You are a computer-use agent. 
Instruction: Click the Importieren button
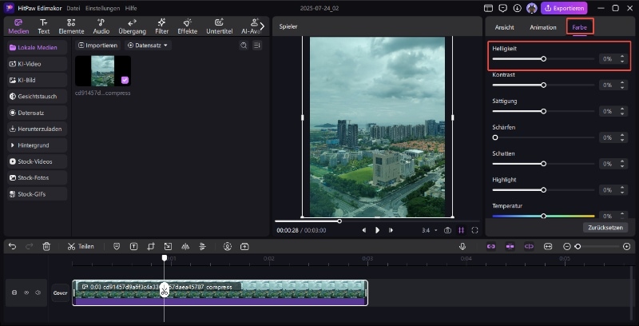[97, 46]
